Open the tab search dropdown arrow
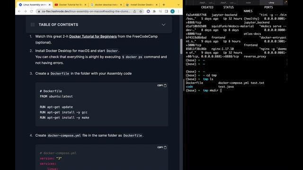 178,5
